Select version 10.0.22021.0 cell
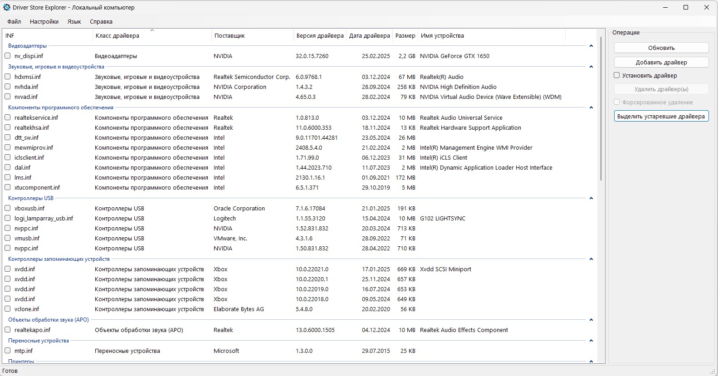The width and height of the screenshot is (718, 376). [312, 269]
